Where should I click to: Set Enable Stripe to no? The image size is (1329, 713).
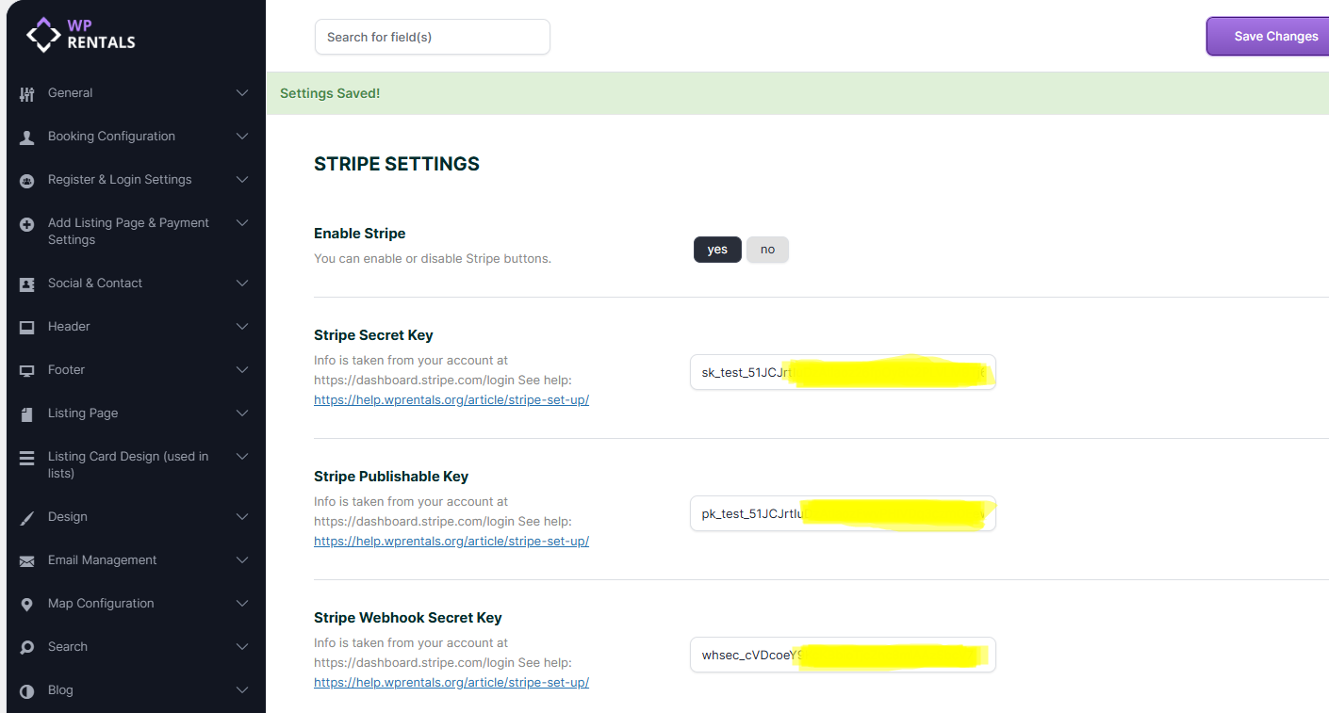(767, 250)
